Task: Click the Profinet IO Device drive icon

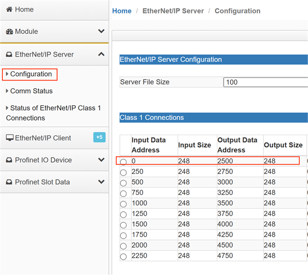Action: point(9,160)
